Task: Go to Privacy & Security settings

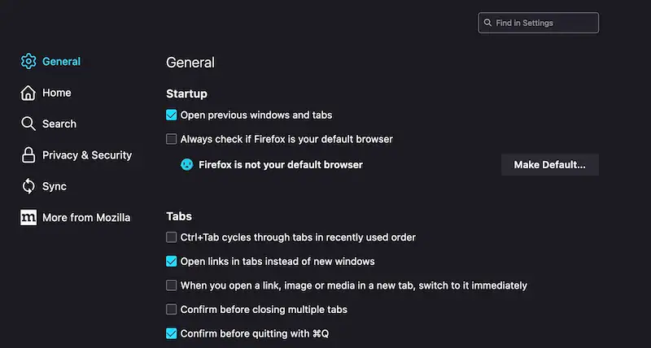Action: (86, 155)
